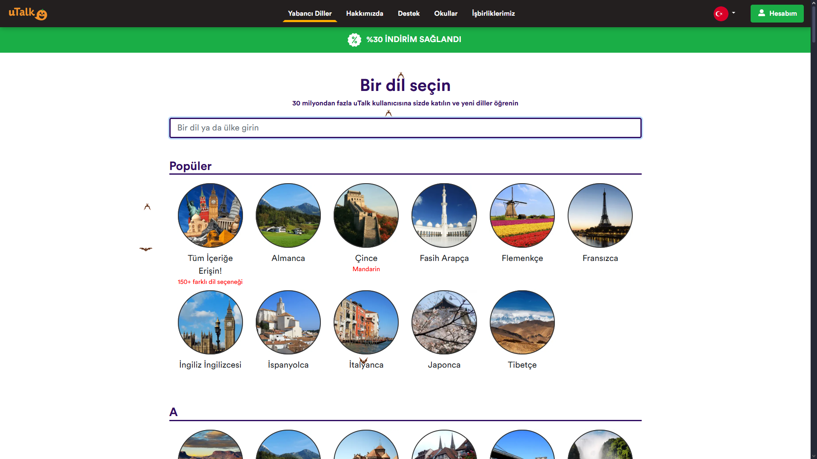
Task: Open İşbirliklerimiz in the navigation bar
Action: coord(493,14)
